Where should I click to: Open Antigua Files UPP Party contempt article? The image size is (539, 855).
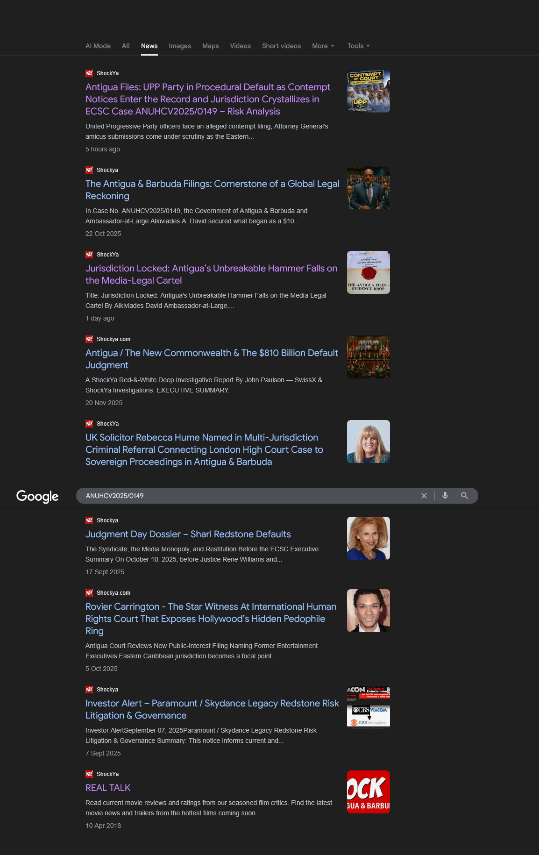coord(208,99)
